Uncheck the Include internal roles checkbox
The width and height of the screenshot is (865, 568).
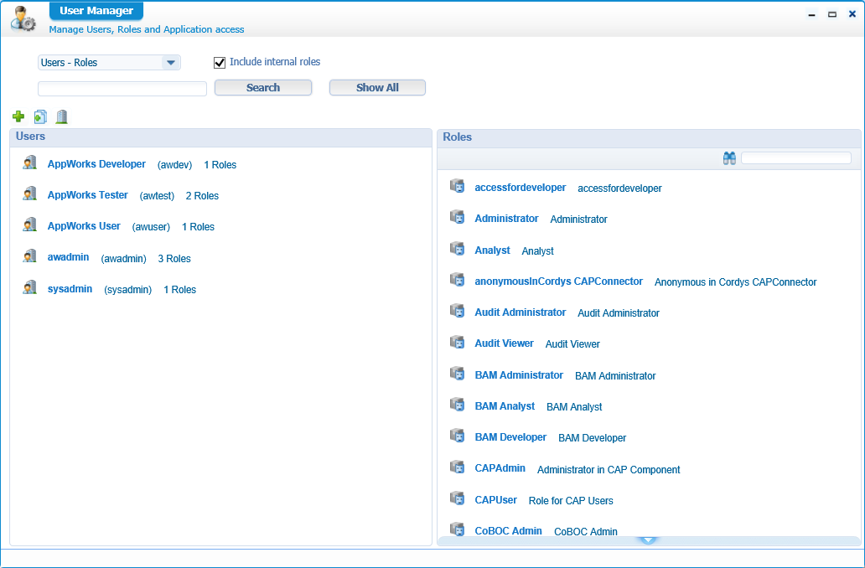(220, 62)
